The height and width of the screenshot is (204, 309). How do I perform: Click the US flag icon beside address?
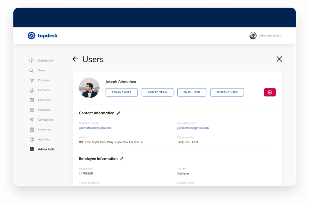[x=81, y=142]
